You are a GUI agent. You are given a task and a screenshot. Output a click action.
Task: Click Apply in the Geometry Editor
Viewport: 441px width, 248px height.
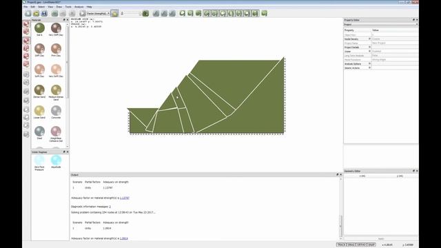(x=381, y=239)
